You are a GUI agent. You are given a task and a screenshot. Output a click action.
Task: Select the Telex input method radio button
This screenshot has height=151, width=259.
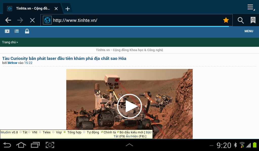point(40,132)
